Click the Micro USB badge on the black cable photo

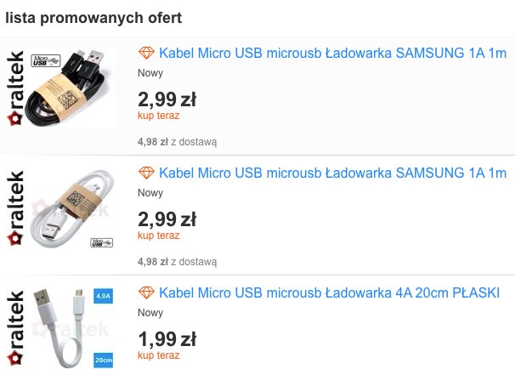pyautogui.click(x=42, y=60)
